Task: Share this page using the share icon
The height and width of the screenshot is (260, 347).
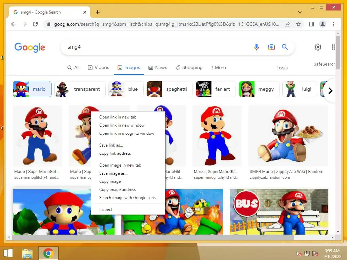Action: 287,24
